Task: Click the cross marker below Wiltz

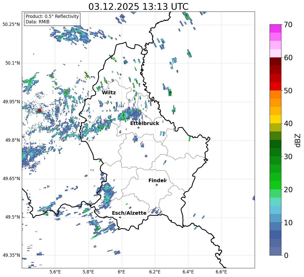Action: [x=110, y=97]
